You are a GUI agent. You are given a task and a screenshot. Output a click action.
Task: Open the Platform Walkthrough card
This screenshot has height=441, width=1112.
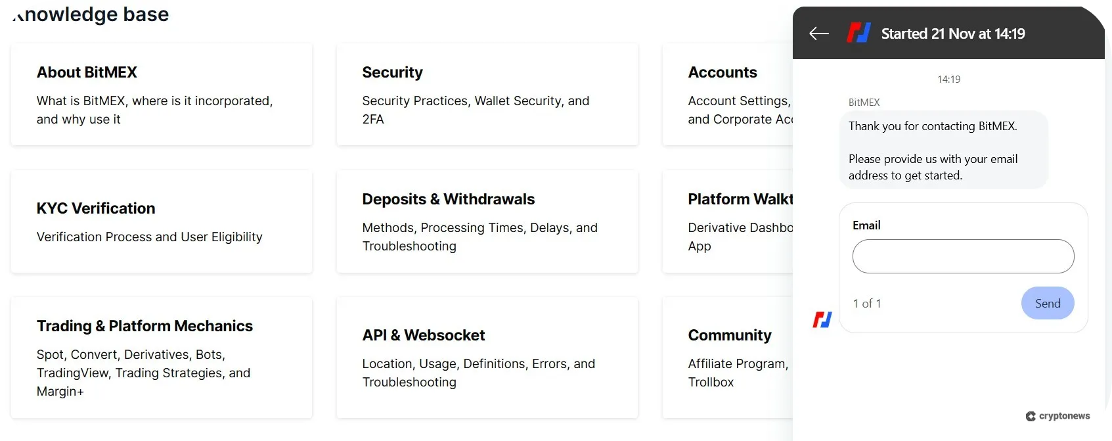click(728, 221)
